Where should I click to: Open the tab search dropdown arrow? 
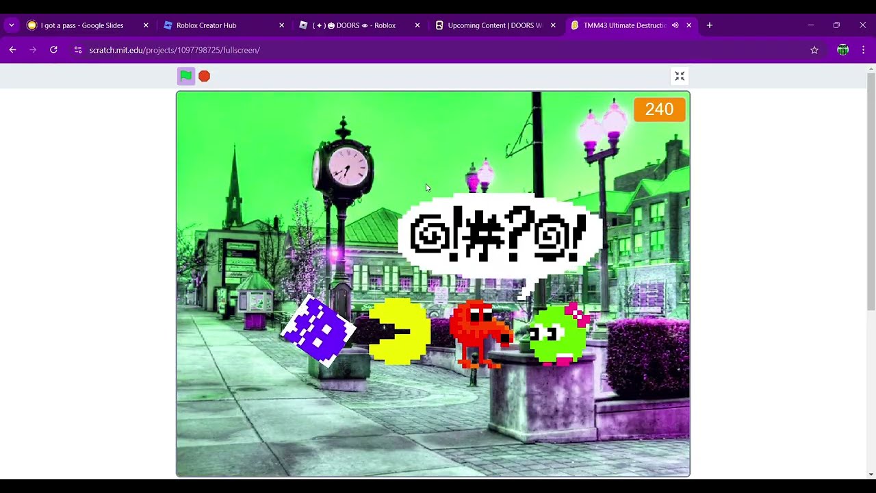pos(12,25)
